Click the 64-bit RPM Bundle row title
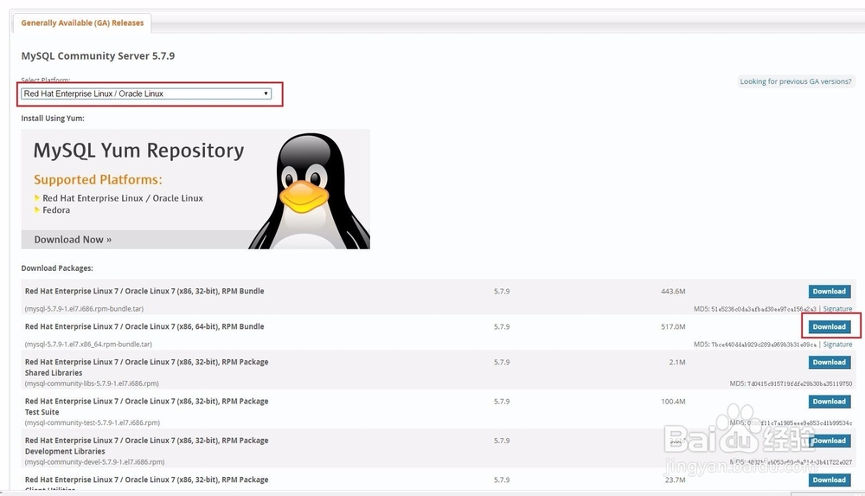865x496 pixels. point(144,326)
